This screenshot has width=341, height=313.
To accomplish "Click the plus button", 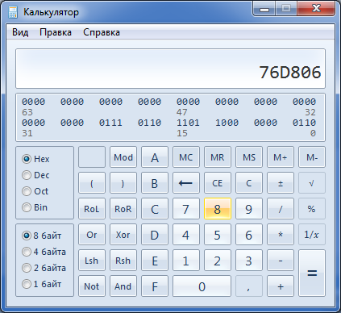I will pyautogui.click(x=281, y=286).
